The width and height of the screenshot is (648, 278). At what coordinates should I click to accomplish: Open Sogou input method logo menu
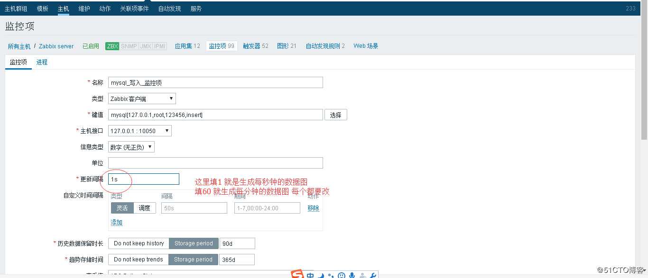coord(297,274)
